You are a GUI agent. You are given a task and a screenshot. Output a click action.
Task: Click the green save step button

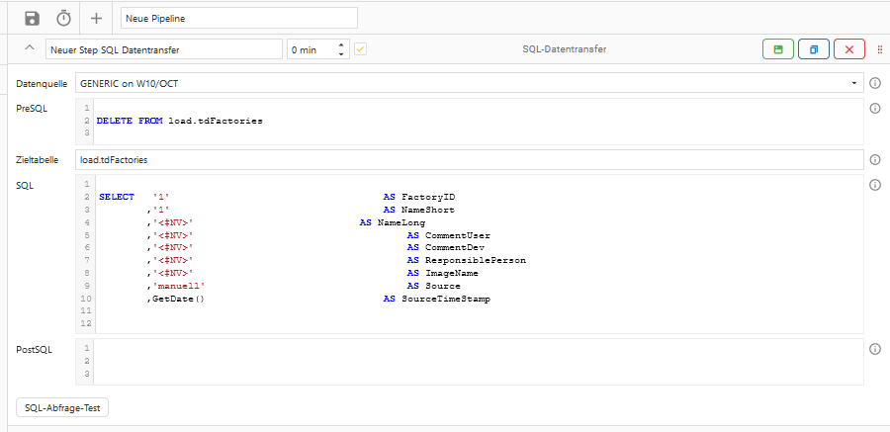(777, 49)
